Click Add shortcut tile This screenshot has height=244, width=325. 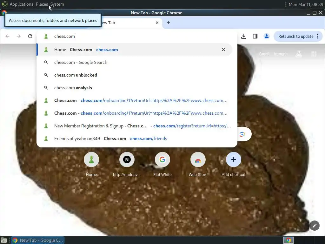coord(234,164)
